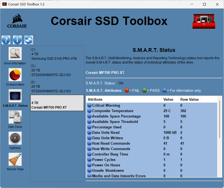Screen dimensions: 224x188
Task: Click the Corsair sails logo
Action: click(17, 21)
